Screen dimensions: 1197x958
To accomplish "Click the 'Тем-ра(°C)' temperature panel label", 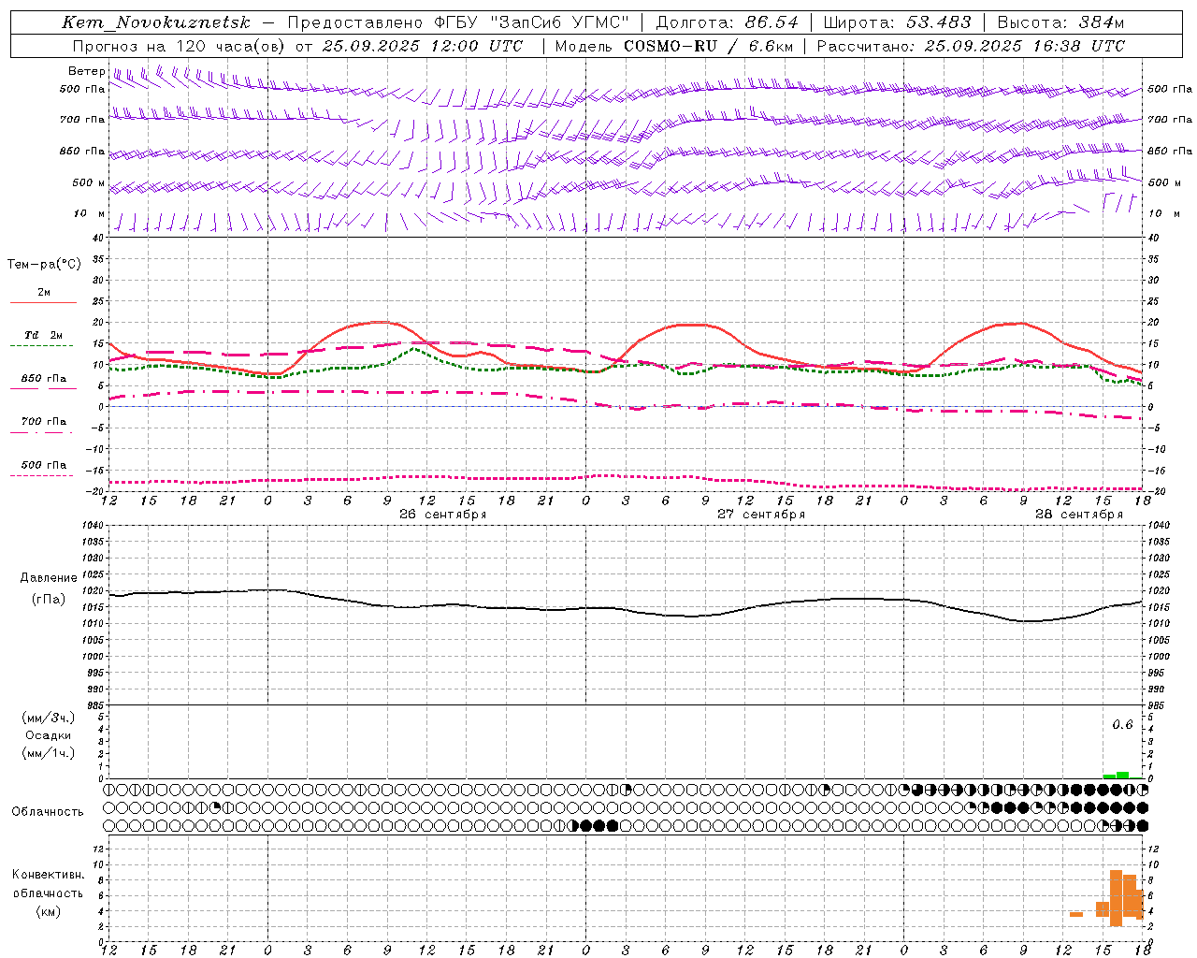I will (43, 265).
